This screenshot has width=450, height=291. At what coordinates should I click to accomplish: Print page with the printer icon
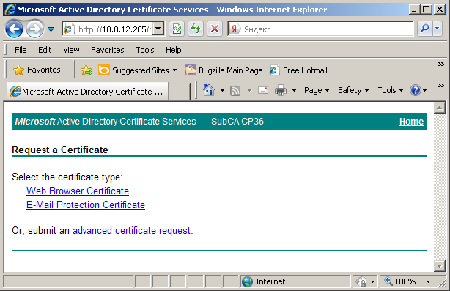281,90
